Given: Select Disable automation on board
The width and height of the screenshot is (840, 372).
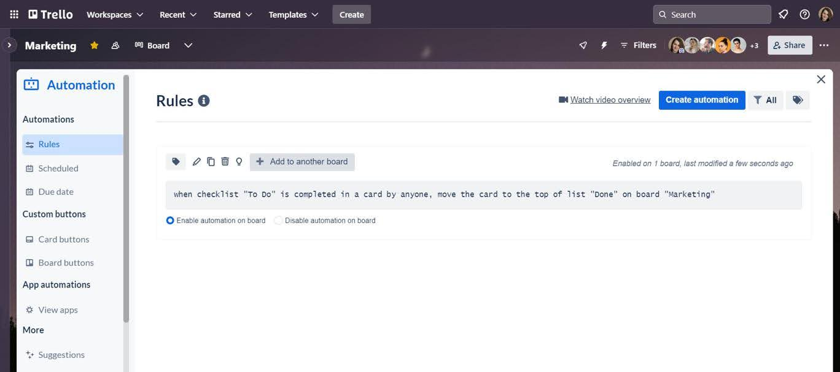Looking at the screenshot, I should tap(279, 221).
